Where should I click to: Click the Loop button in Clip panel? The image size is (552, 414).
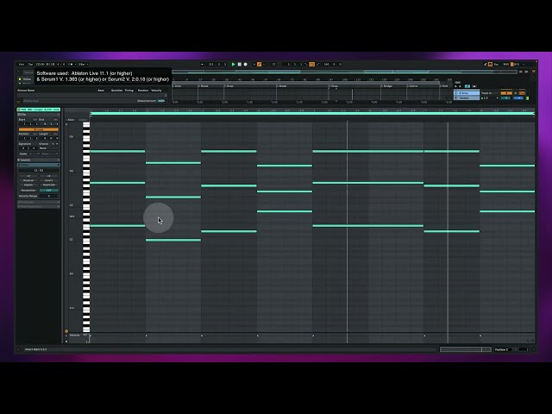pos(39,129)
